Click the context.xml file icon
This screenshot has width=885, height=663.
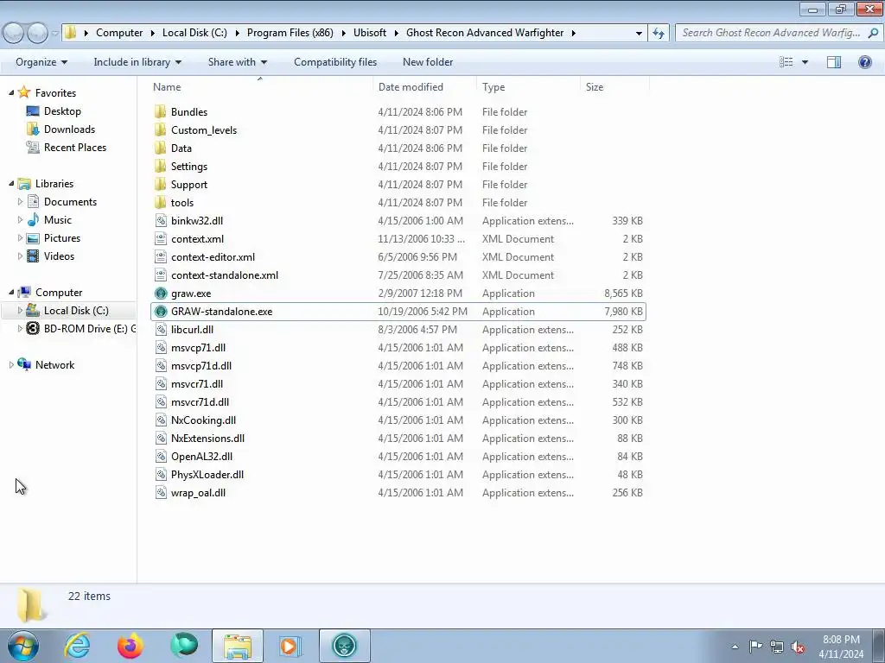[161, 238]
